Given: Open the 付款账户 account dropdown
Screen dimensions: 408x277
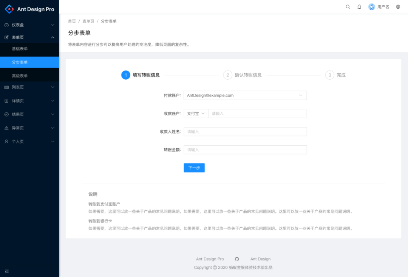Looking at the screenshot, I should tap(245, 95).
